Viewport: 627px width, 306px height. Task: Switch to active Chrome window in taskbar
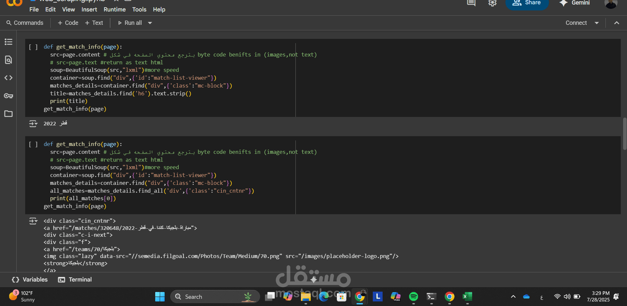click(x=360, y=297)
